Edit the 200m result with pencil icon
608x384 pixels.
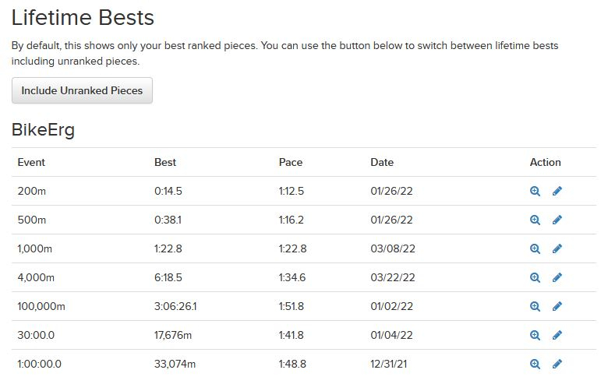tap(557, 191)
